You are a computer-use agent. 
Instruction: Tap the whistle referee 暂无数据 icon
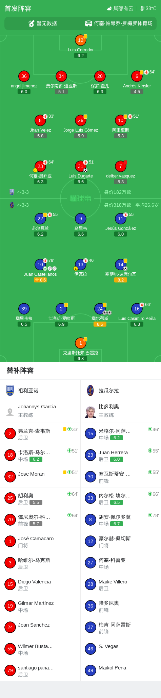pos(32,23)
